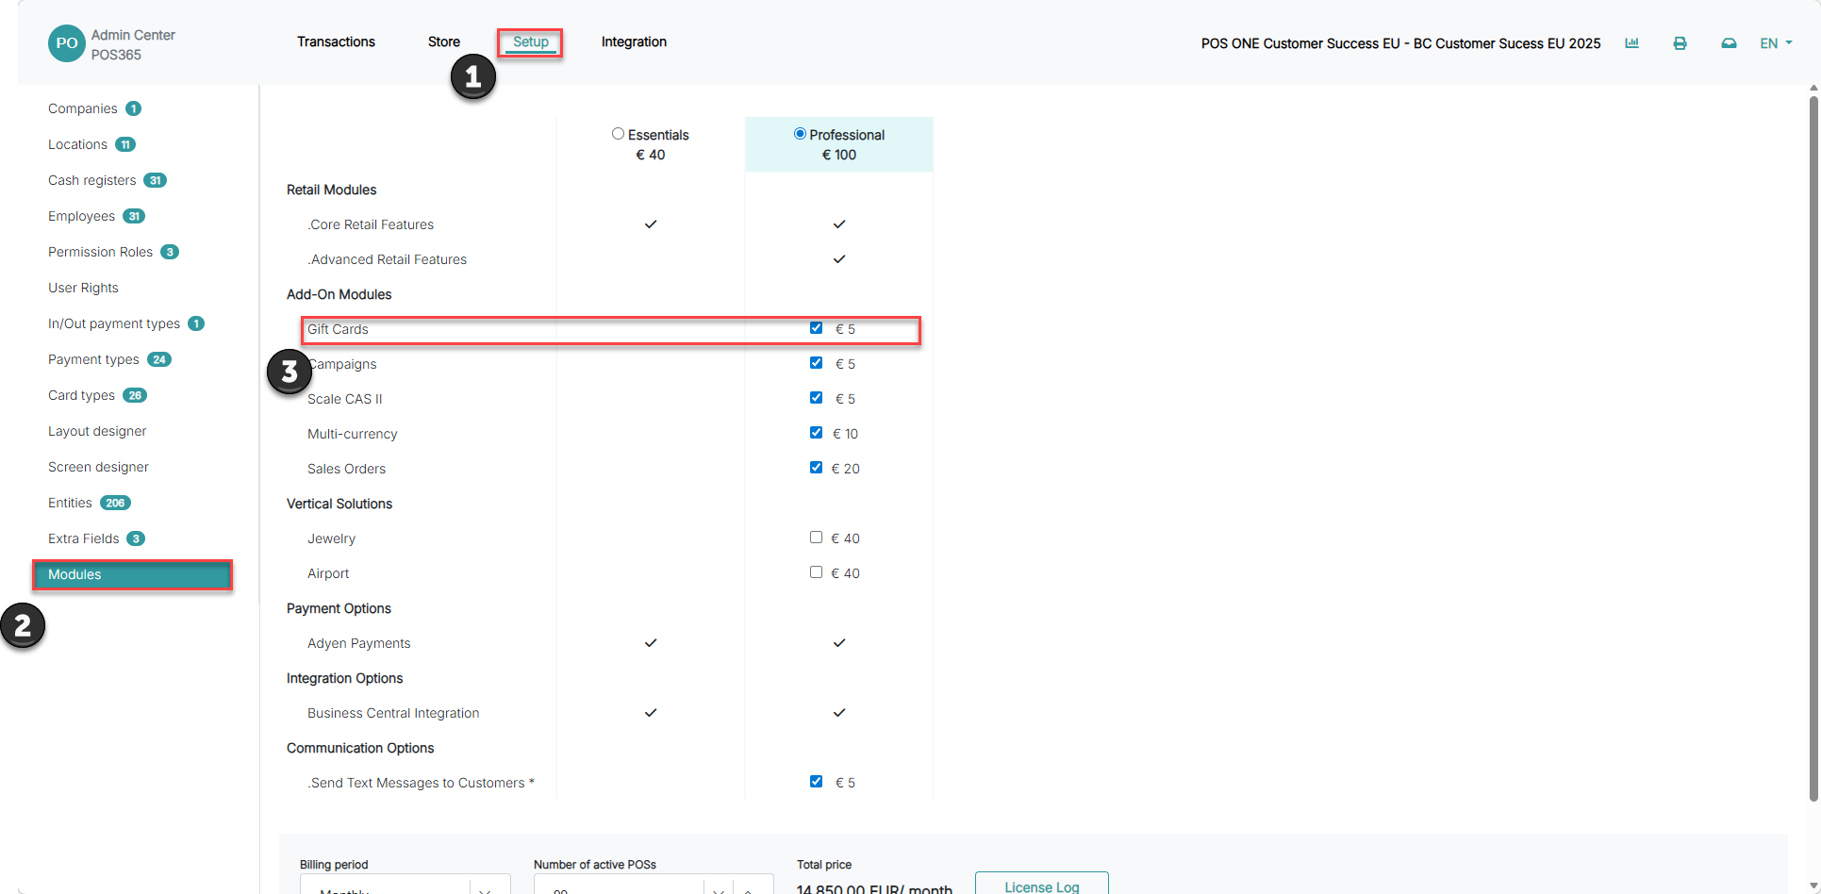Viewport: 1821px width, 894px height.
Task: Enable the Airport vertical solution checkbox
Action: click(x=816, y=572)
